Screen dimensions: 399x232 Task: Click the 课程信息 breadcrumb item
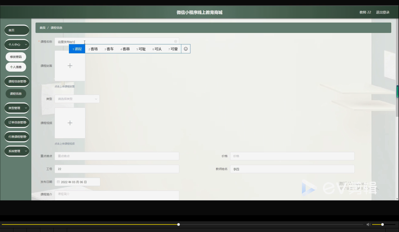56,28
